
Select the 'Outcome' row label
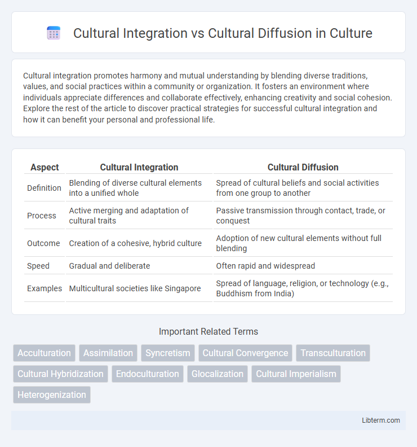coord(43,243)
